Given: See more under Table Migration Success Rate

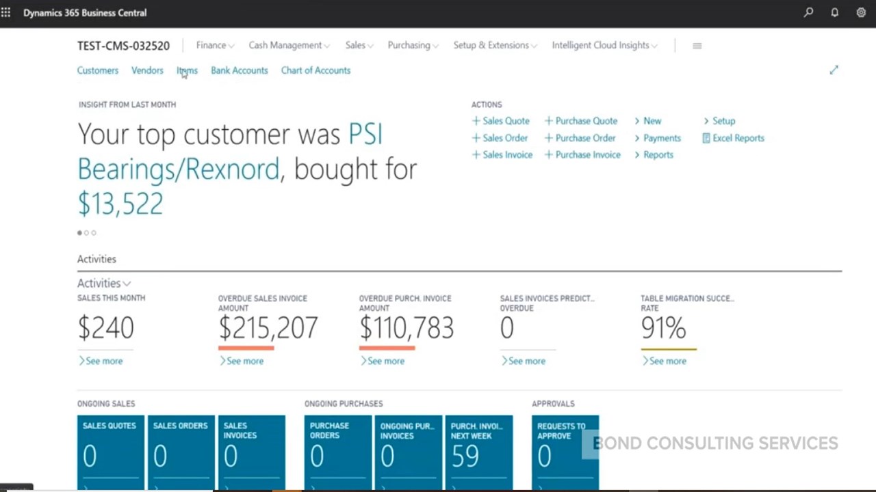Looking at the screenshot, I should point(665,361).
